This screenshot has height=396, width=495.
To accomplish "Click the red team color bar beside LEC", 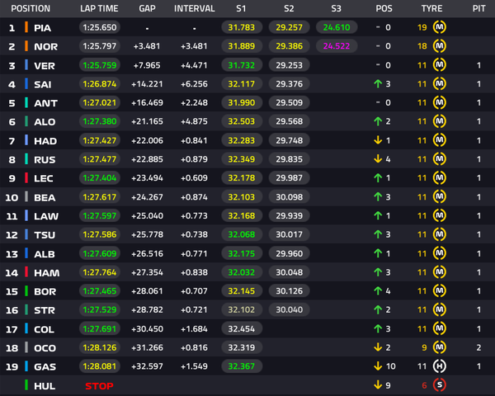I will [x=26, y=178].
